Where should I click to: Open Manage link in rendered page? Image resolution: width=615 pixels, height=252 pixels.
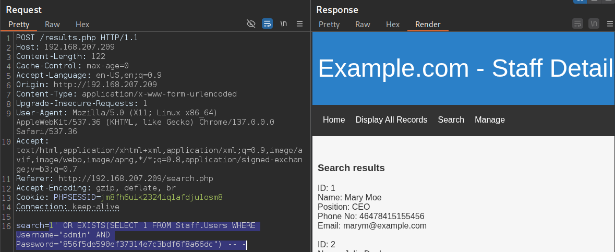[x=489, y=119]
